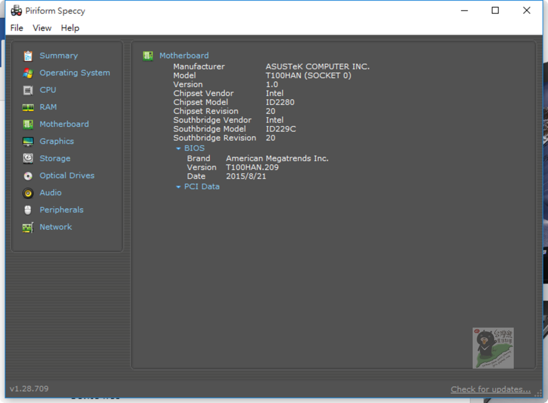Click the Graphics monitor icon
548x403 pixels.
pyautogui.click(x=28, y=141)
